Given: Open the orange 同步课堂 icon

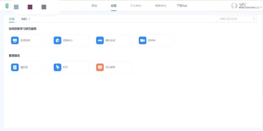Looking at the screenshot, I should point(100,67).
